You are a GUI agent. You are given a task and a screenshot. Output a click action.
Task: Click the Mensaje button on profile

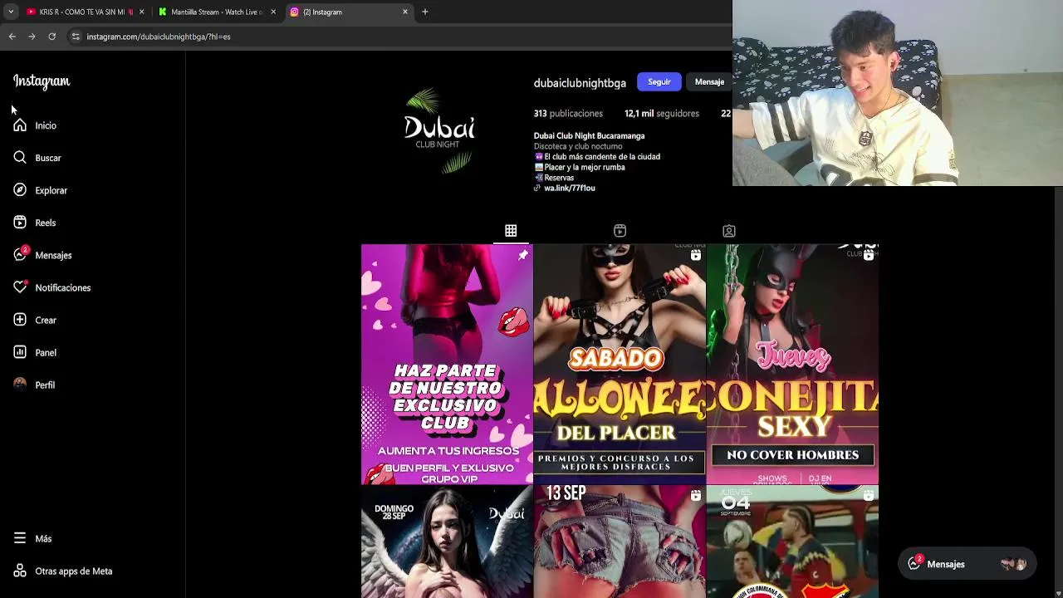click(x=709, y=81)
